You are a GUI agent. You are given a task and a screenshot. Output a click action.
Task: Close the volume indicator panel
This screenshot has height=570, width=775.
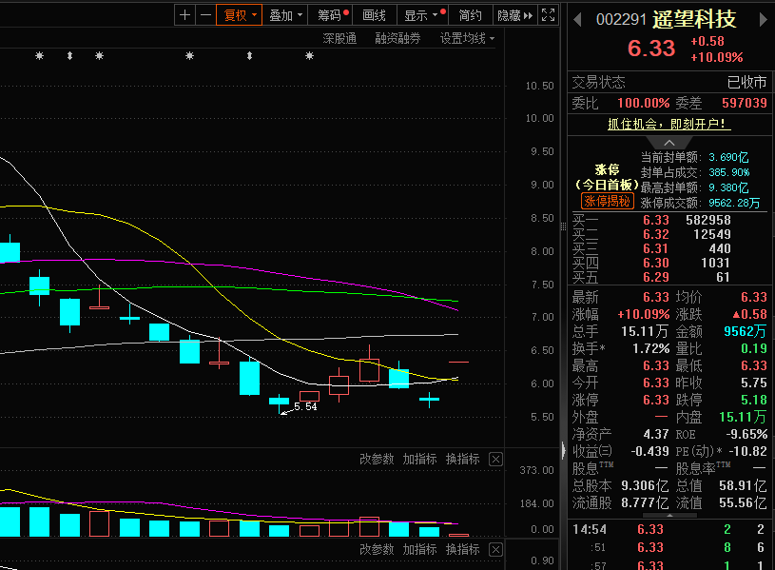tap(495, 459)
